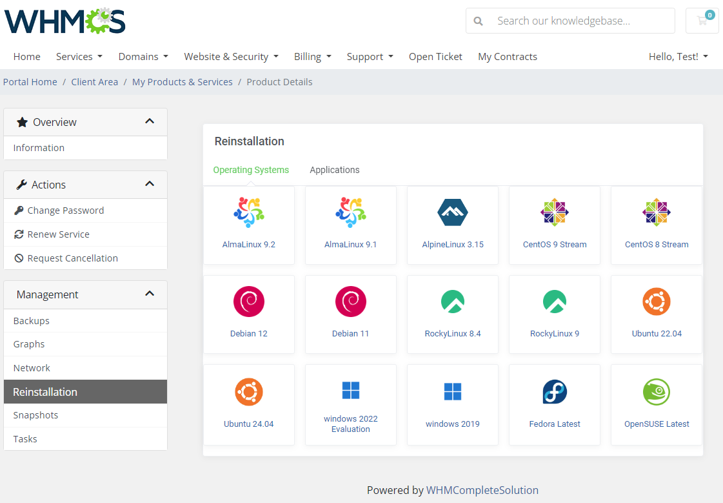
Task: Open Network in the Management sidebar
Action: point(85,368)
